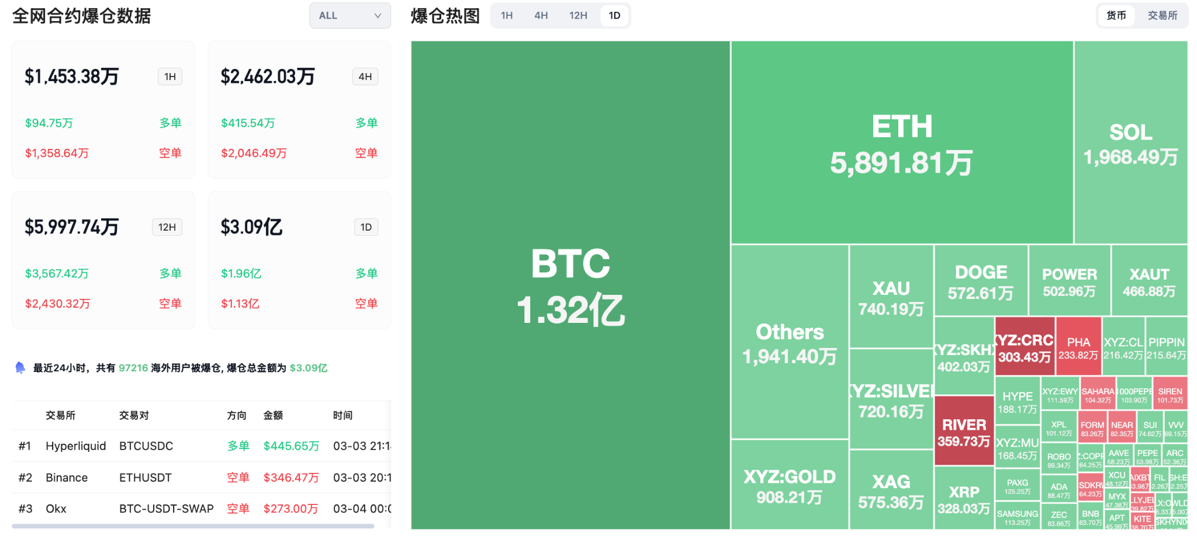
Task: Click the 时间 column header
Action: [x=343, y=415]
